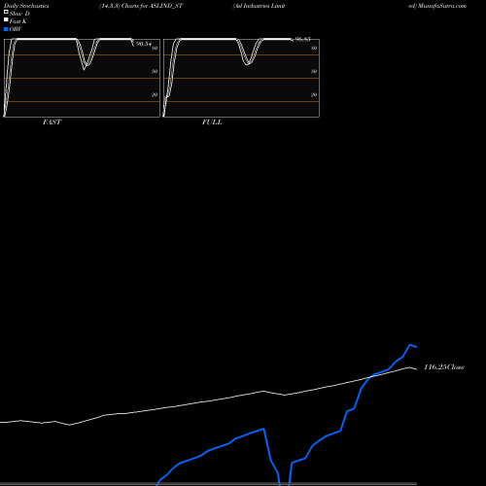
Task: Click the 'Slow D' legend text
Action: [x=19, y=14]
